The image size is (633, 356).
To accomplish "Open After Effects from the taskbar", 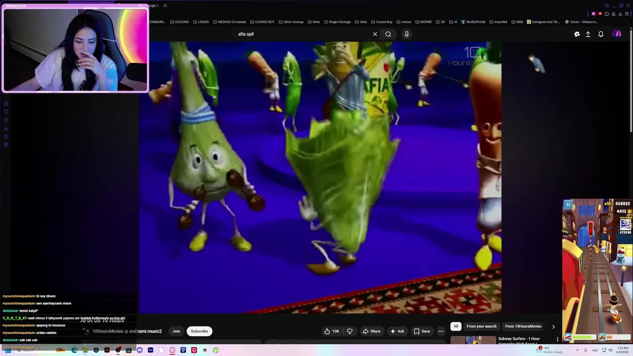I will [x=150, y=350].
